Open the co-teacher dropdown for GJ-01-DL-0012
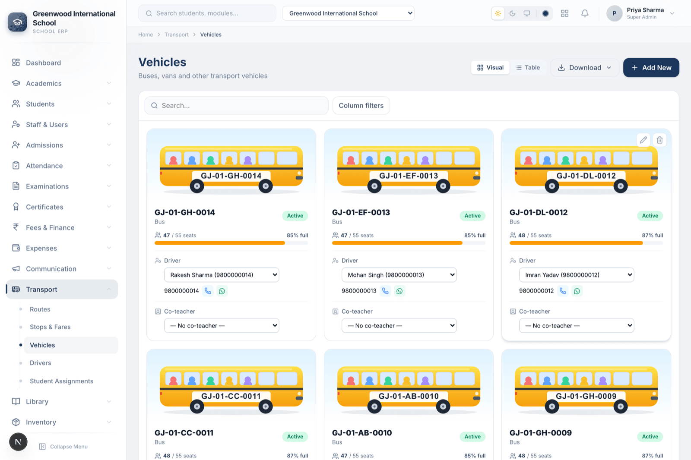691x460 pixels. click(577, 325)
